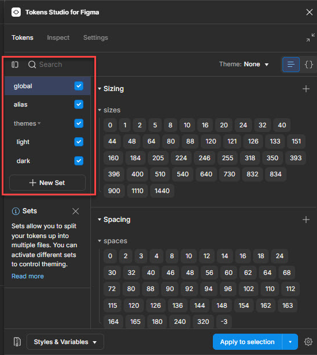
Task: Collapse the spaces token group
Action: point(100,241)
